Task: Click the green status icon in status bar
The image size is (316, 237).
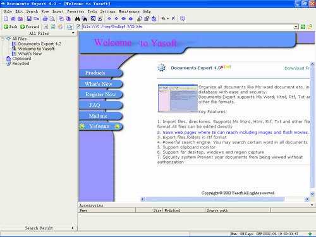Action: (310, 234)
